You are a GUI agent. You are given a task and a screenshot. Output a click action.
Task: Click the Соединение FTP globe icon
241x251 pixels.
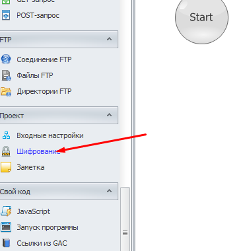pyautogui.click(x=5, y=59)
